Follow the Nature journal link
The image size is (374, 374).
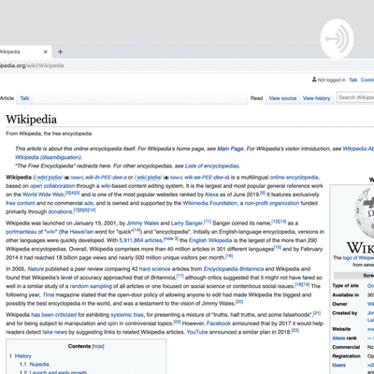[36, 269]
